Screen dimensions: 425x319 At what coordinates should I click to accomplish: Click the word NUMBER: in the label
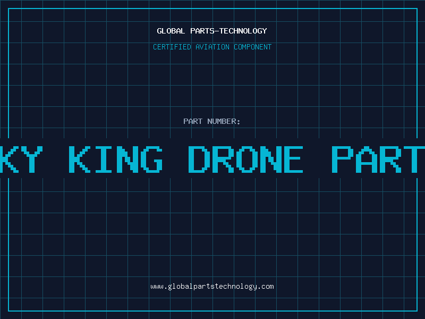coord(224,121)
